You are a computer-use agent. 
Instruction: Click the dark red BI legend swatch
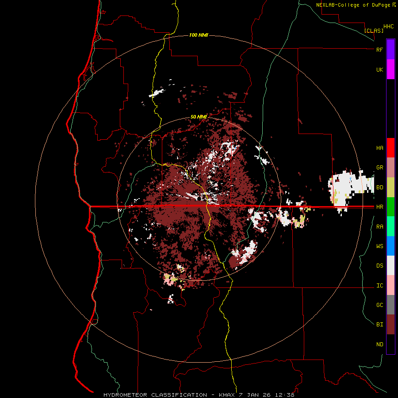click(390, 325)
